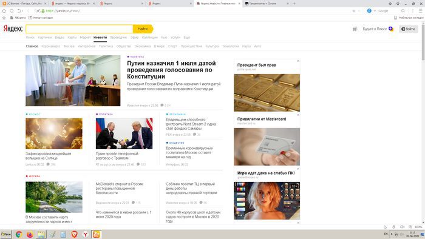
Task: Open article Зафиксирована мощнейшая вспышка на Солнце
Action: pyautogui.click(x=48, y=156)
